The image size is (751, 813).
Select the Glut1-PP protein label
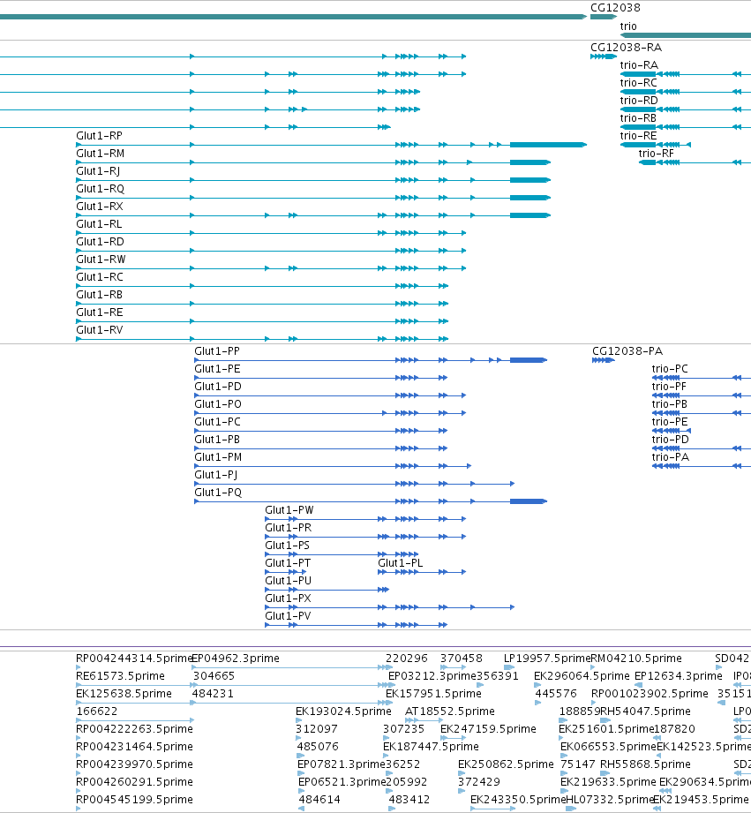217,351
